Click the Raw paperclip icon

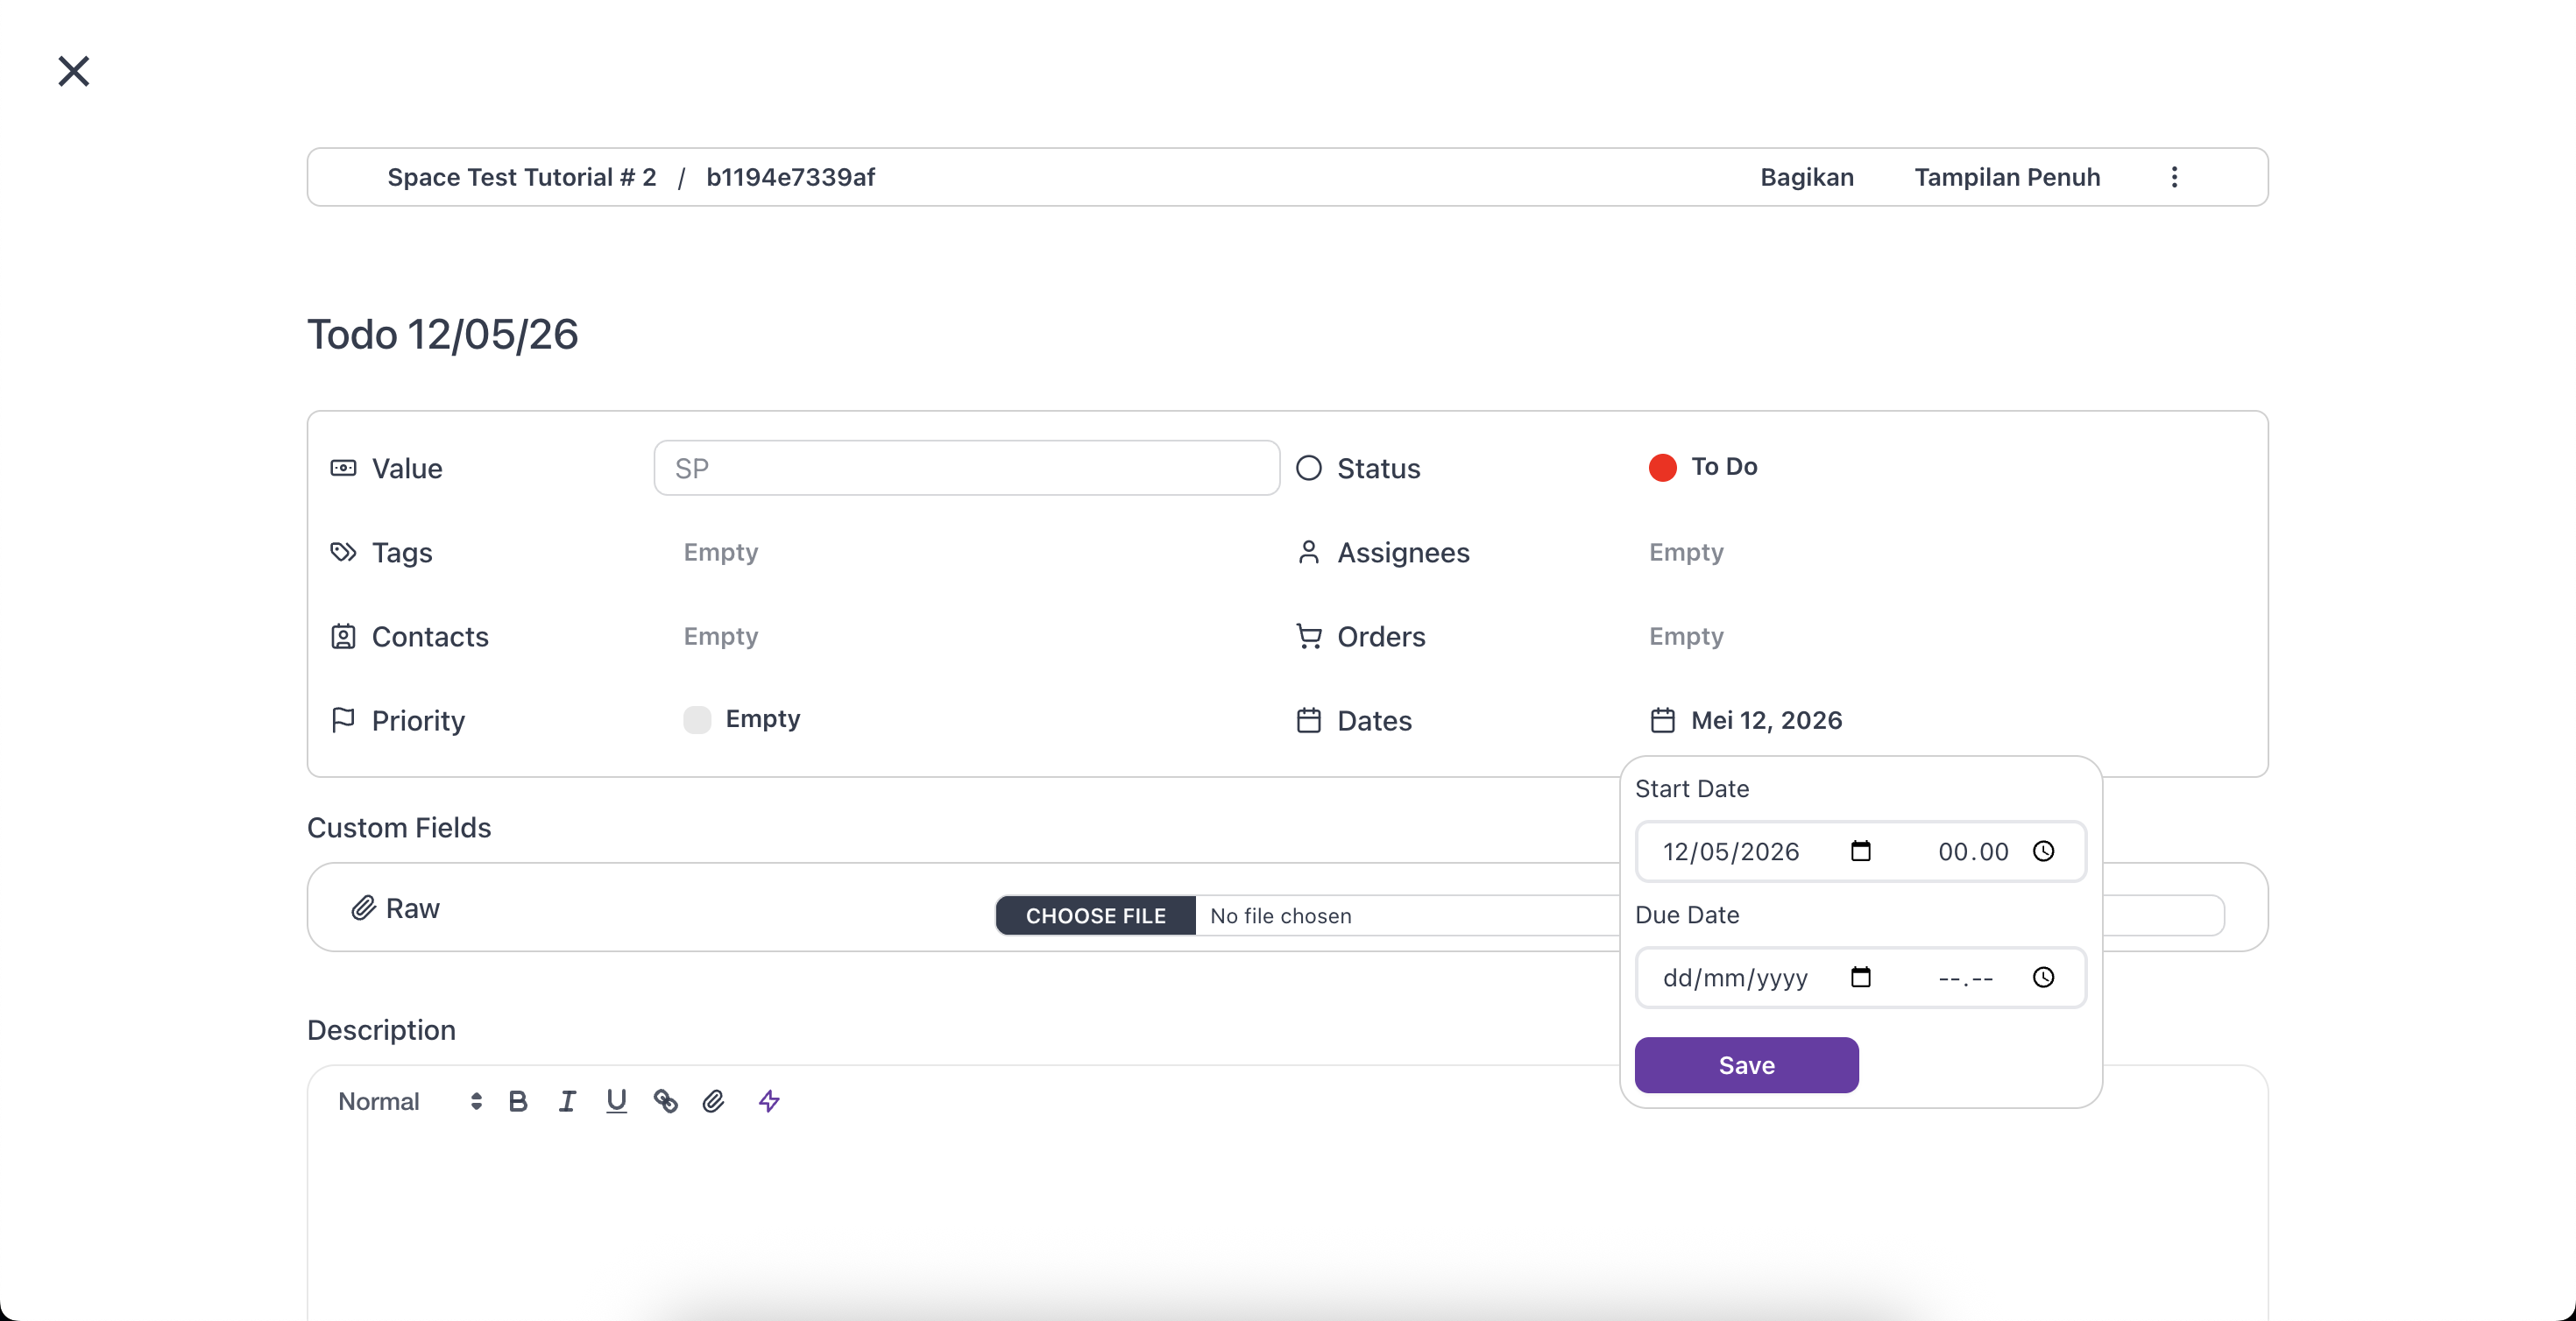tap(363, 908)
